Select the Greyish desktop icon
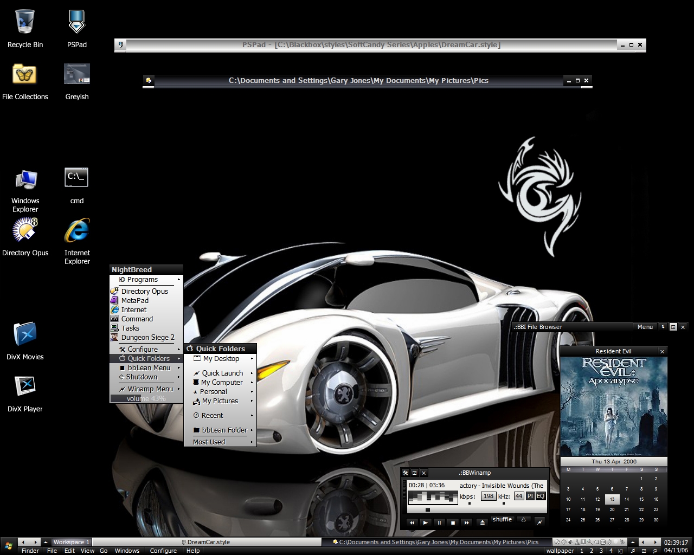Image resolution: width=694 pixels, height=555 pixels. coord(77,82)
